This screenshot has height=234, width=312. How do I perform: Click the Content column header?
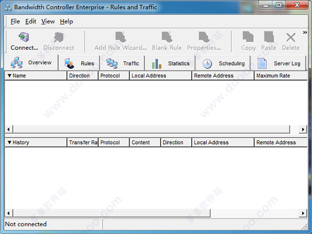click(x=145, y=142)
